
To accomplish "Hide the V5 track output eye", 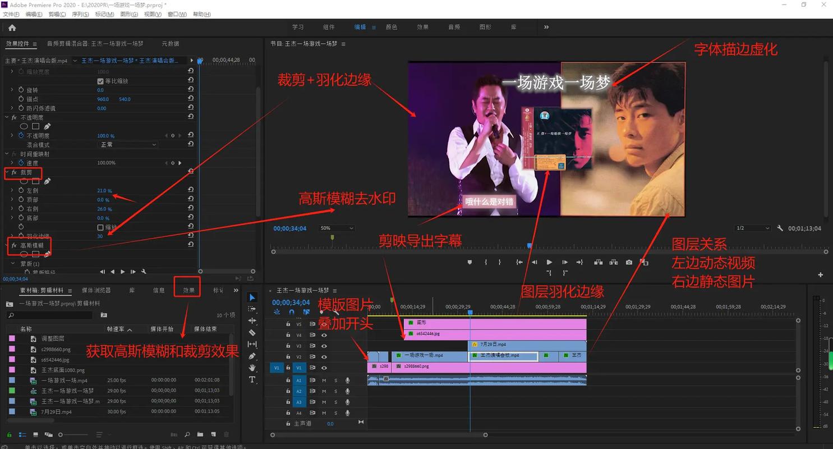I will coord(324,324).
